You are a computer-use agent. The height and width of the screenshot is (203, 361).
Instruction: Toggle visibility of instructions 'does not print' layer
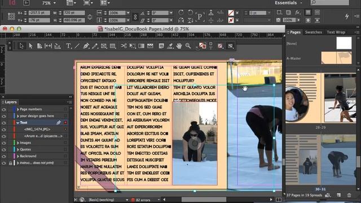[x=4, y=163]
